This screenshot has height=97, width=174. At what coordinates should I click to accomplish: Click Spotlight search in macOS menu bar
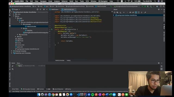(155, 1)
